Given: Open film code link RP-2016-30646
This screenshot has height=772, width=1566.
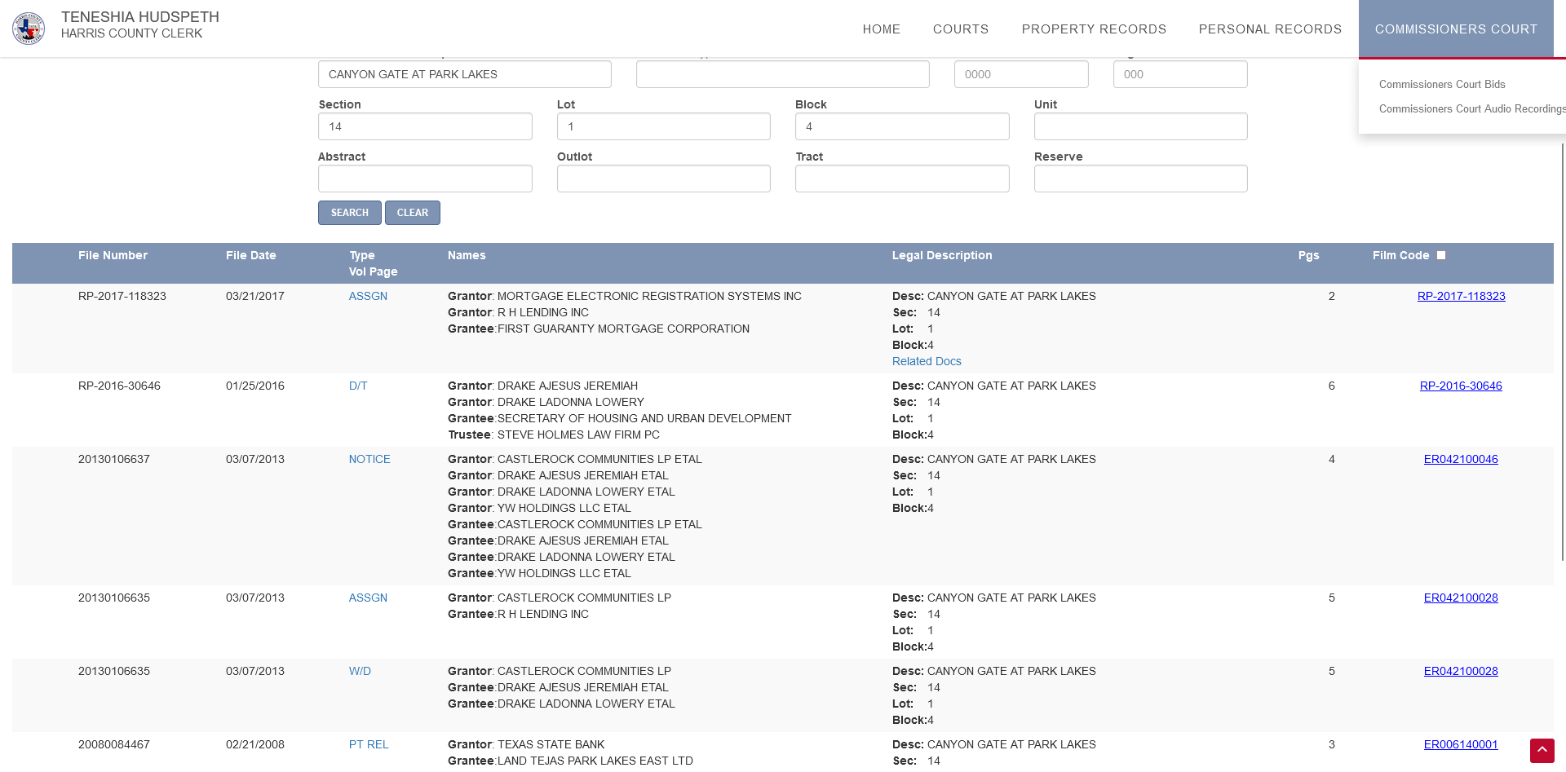Looking at the screenshot, I should pyautogui.click(x=1461, y=386).
